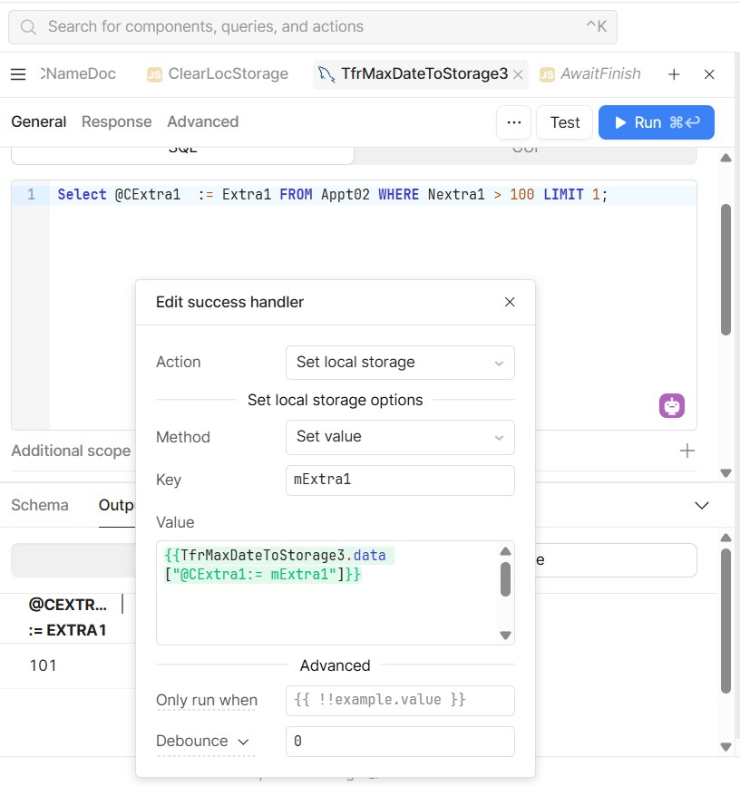The width and height of the screenshot is (740, 786).
Task: Add a new query with plus icon
Action: (x=674, y=74)
